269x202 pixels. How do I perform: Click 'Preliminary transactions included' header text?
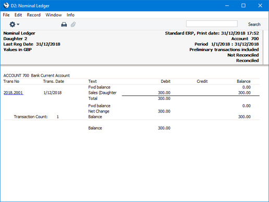[x=224, y=49]
